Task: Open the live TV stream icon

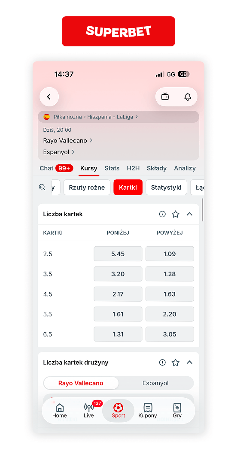Action: (165, 97)
